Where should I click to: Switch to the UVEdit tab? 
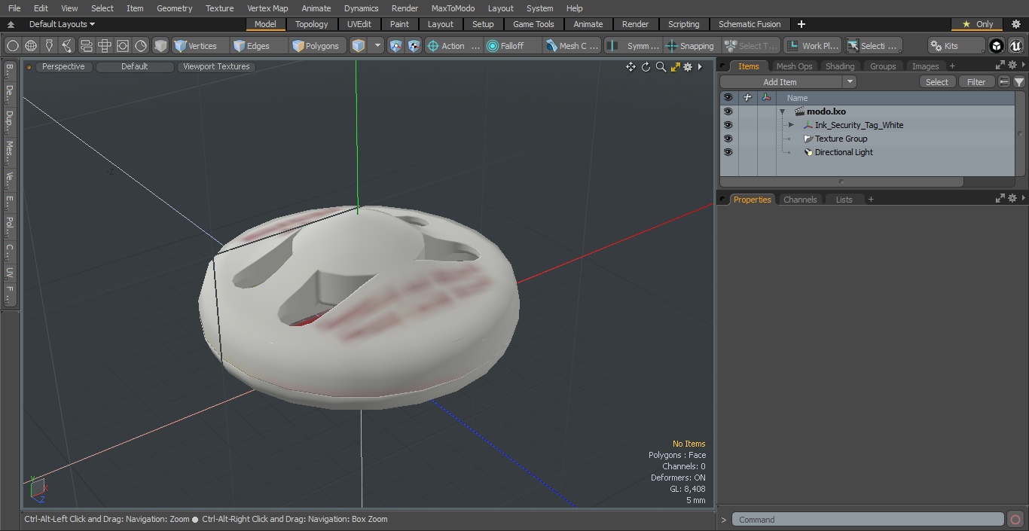click(359, 24)
